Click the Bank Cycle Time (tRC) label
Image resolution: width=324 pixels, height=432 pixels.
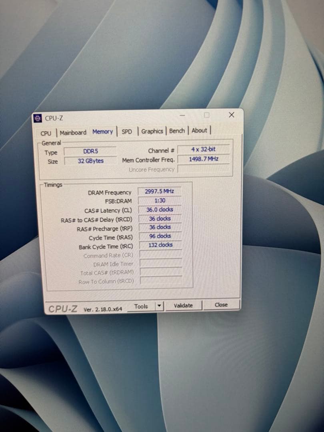point(106,247)
